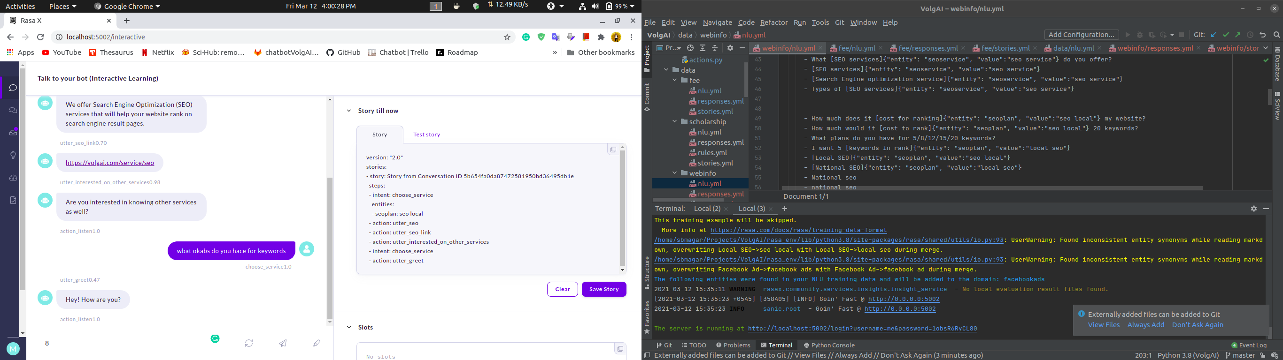Switch to Test story tab
The image size is (1283, 360).
tap(426, 135)
